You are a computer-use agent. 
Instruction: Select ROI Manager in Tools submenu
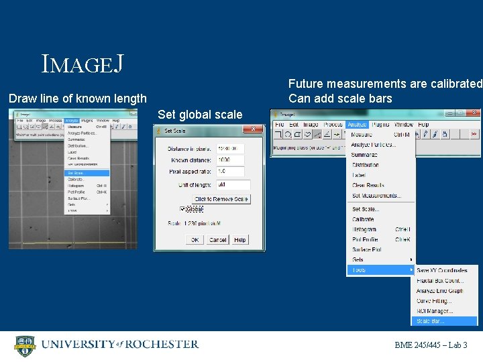(445, 311)
